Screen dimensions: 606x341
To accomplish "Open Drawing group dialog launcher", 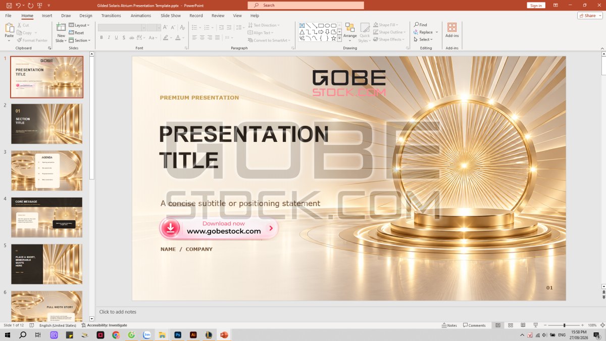I will tap(408, 48).
